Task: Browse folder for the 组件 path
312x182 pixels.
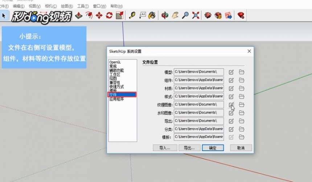Action: tap(242, 80)
